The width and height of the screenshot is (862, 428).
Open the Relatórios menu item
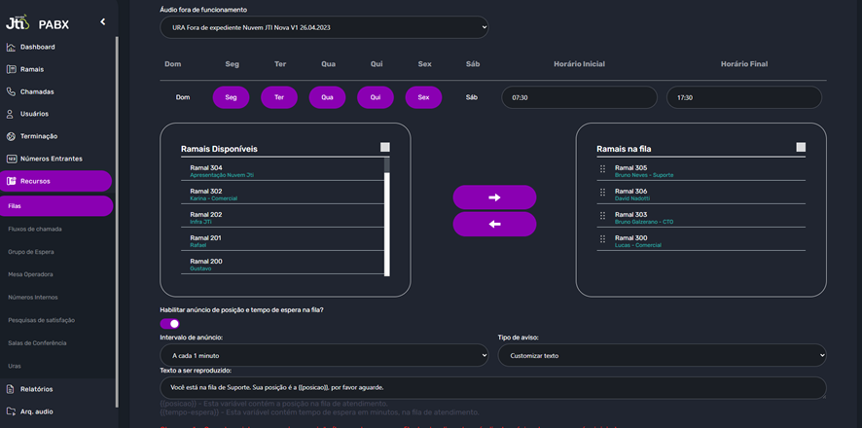coord(37,389)
